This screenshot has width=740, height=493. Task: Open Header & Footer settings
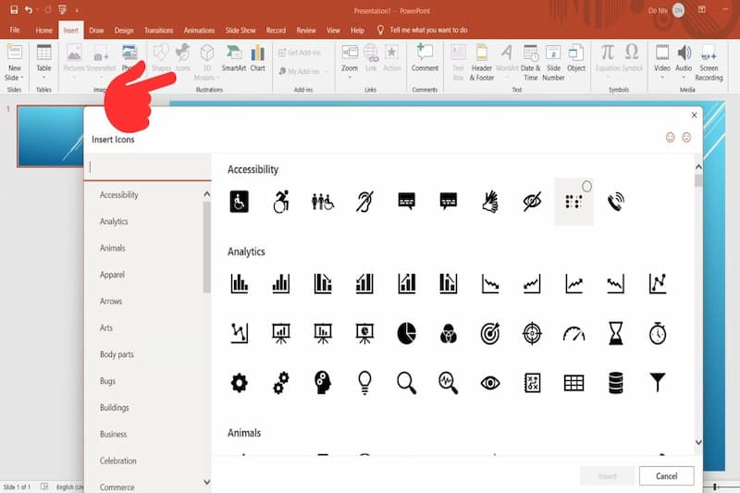[x=482, y=63]
